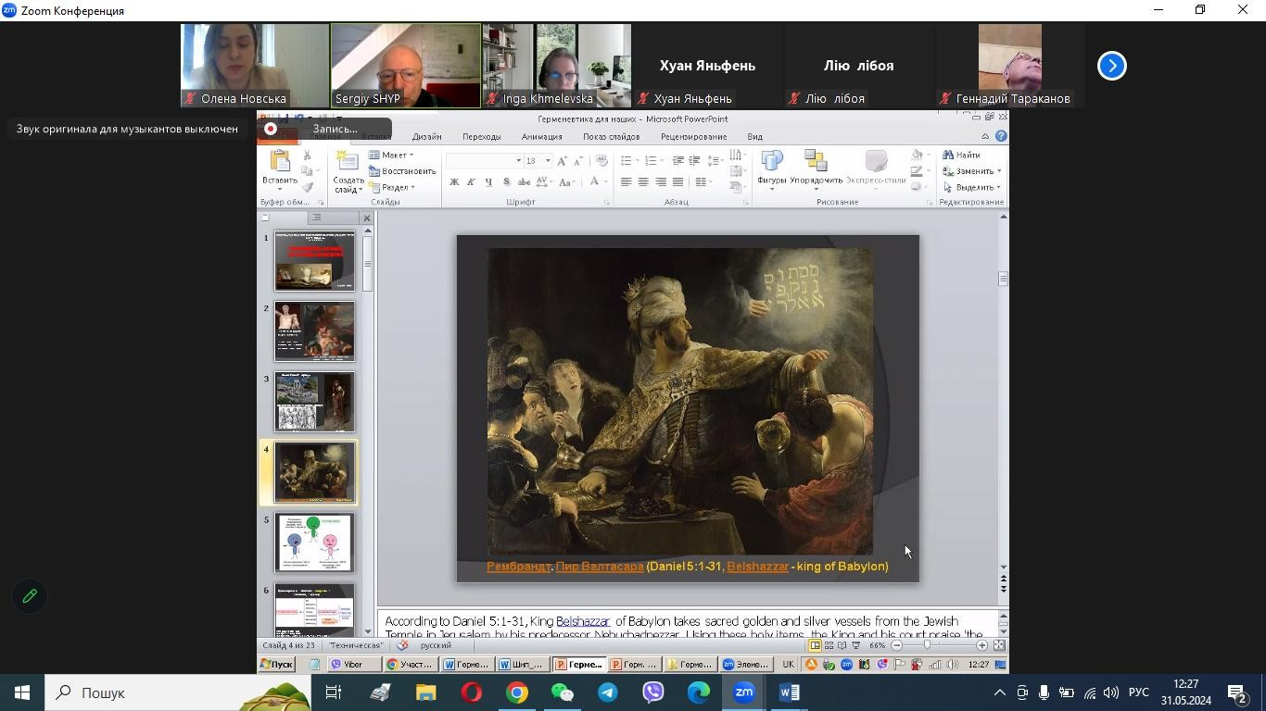Viewport: 1266px width, 711px height.
Task: Open the Дизайн ribbon tab
Action: coord(426,137)
